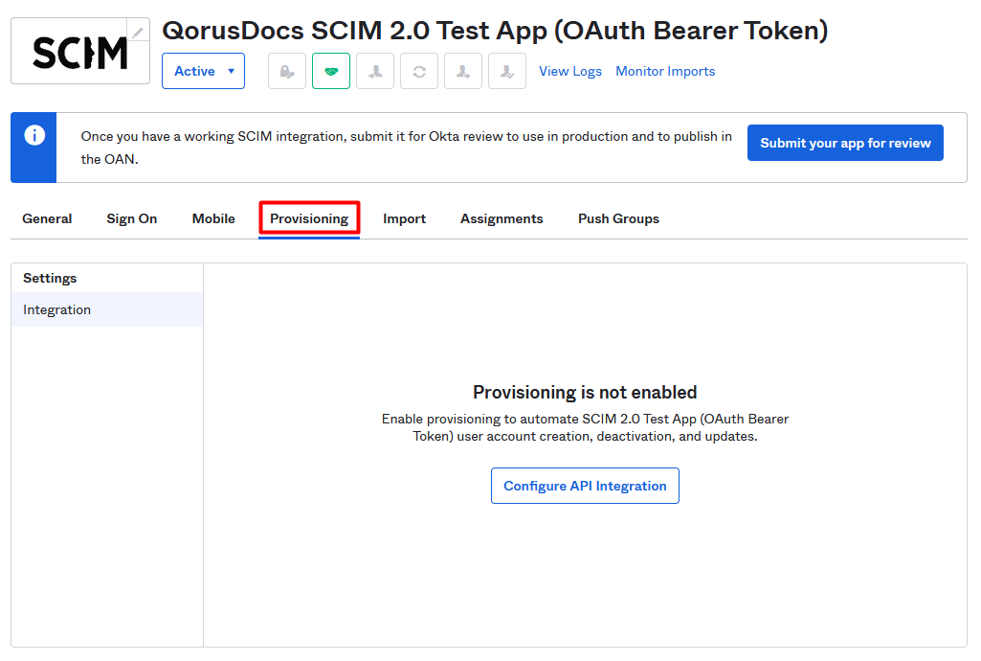
Task: Open the View Logs link
Action: tap(570, 71)
